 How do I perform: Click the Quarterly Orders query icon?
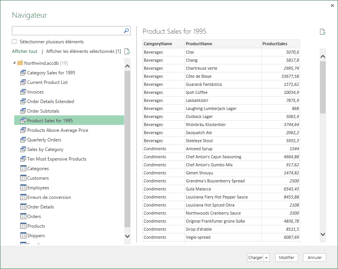coord(23,140)
